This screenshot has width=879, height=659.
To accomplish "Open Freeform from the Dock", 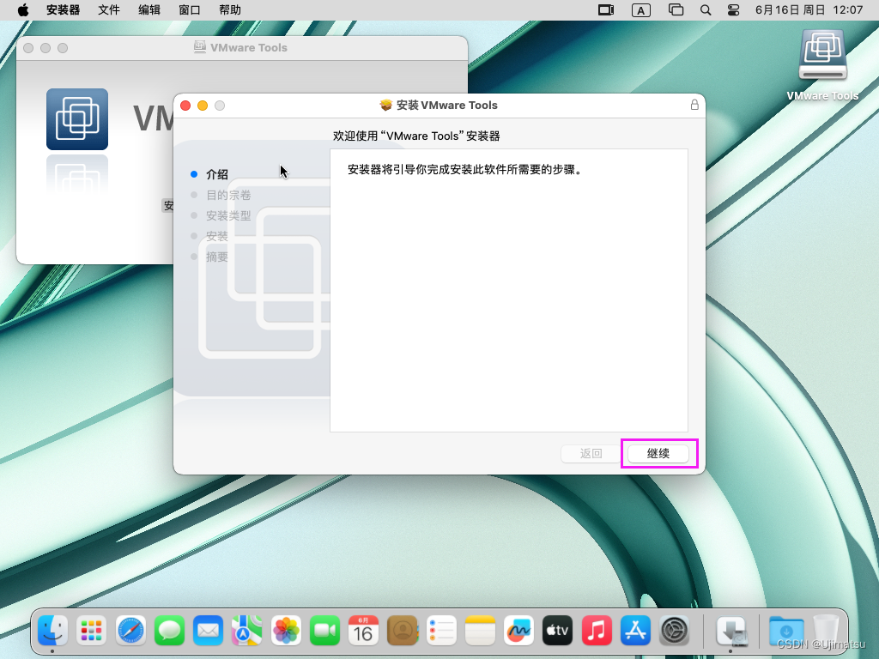I will click(x=519, y=631).
